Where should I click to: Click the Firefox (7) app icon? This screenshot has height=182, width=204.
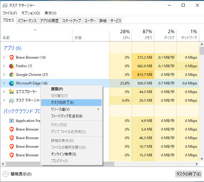(11, 66)
